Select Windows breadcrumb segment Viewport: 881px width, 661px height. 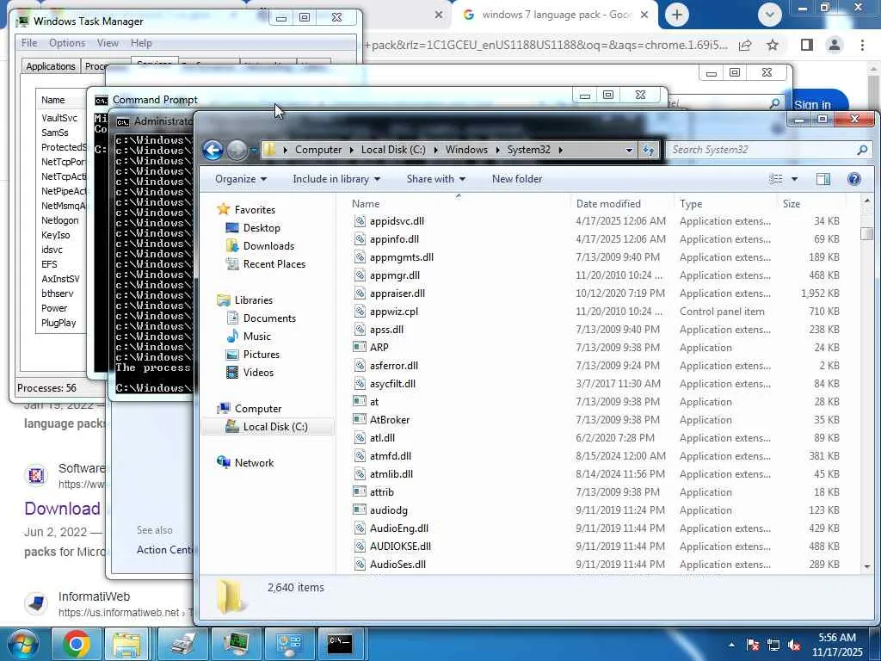click(466, 150)
